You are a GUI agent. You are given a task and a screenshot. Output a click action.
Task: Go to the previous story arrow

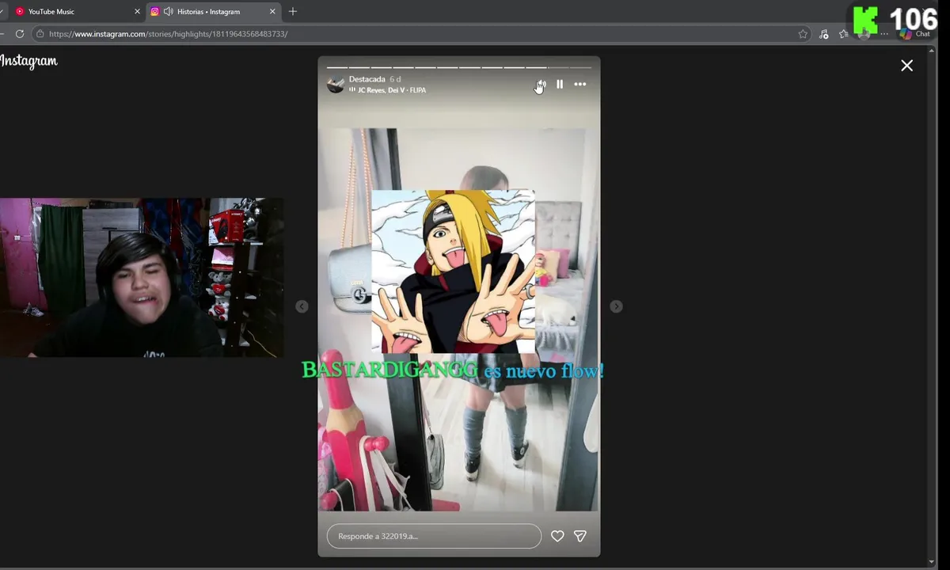[x=302, y=306]
